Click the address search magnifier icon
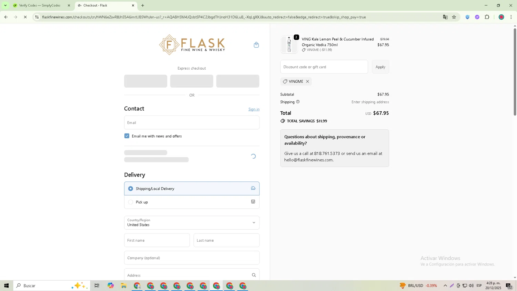 coord(254,275)
